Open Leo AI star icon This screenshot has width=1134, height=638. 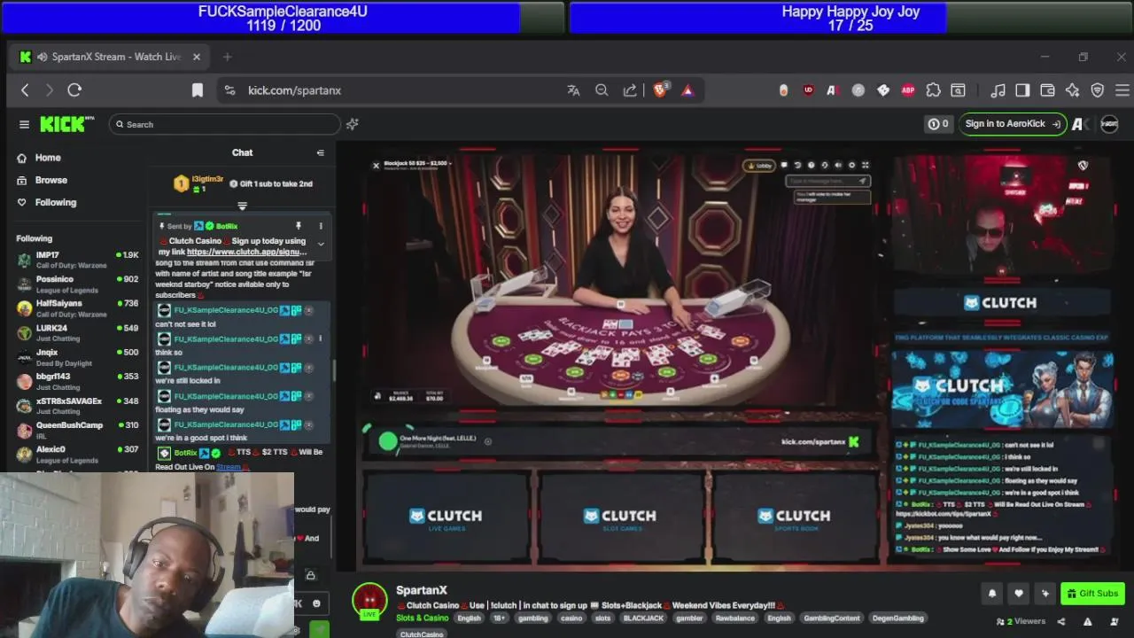(x=1072, y=90)
